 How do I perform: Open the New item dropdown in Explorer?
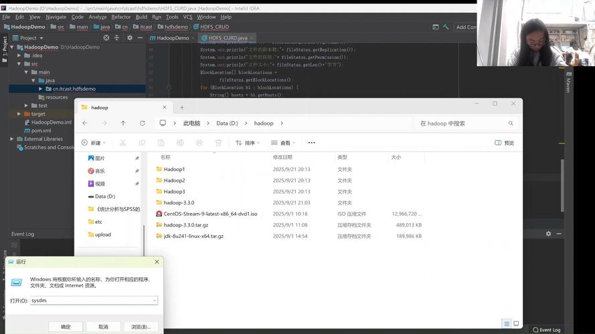[93, 143]
